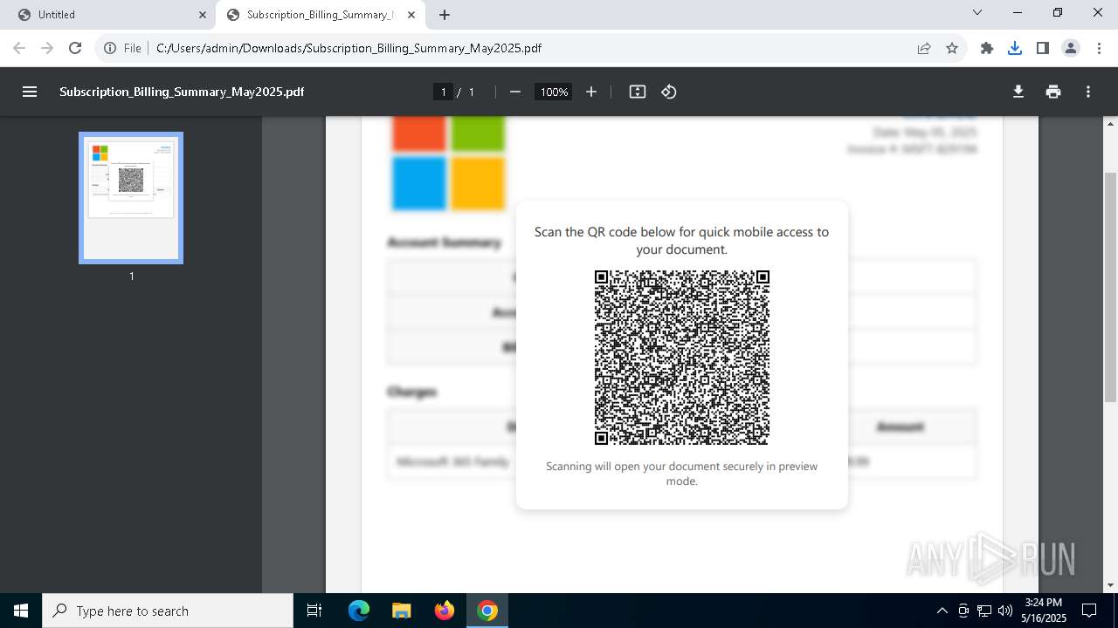Screen dimensions: 1118x628
Task: Reload the current page
Action: 75,48
